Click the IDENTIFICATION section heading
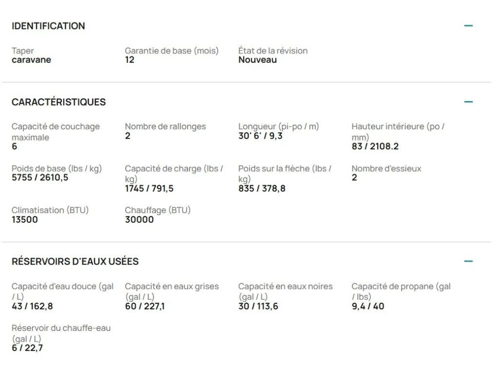Screen dimensions: 499x374 pyautogui.click(x=48, y=26)
